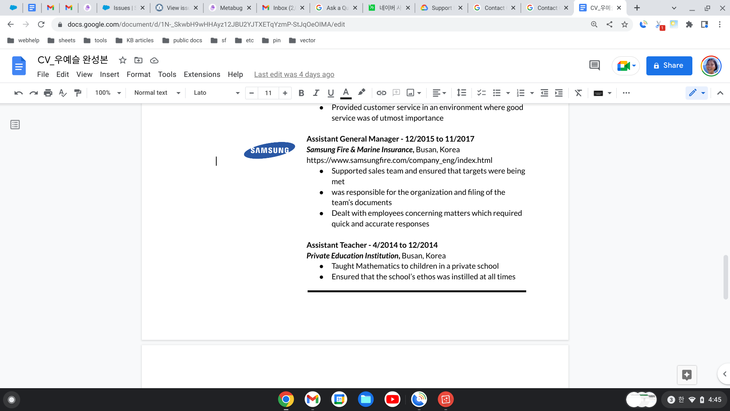Open comment history icon

[x=594, y=65]
